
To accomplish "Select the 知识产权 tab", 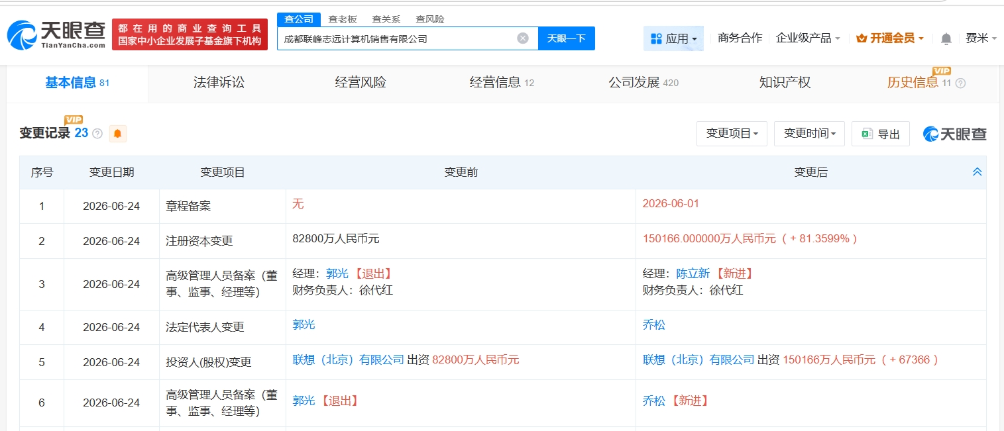I will tap(785, 83).
